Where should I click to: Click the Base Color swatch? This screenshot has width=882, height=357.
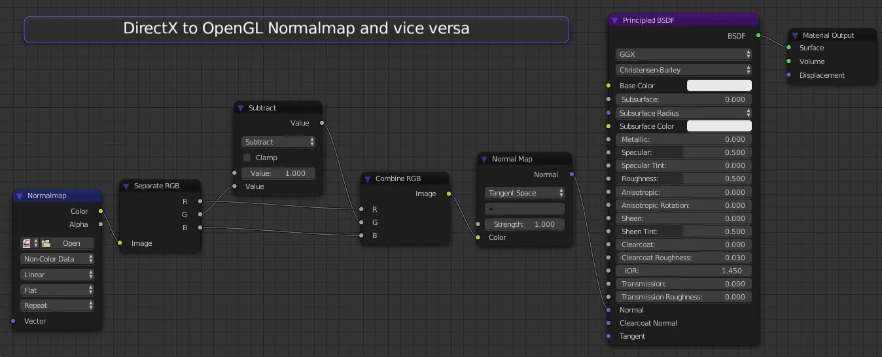pos(719,86)
